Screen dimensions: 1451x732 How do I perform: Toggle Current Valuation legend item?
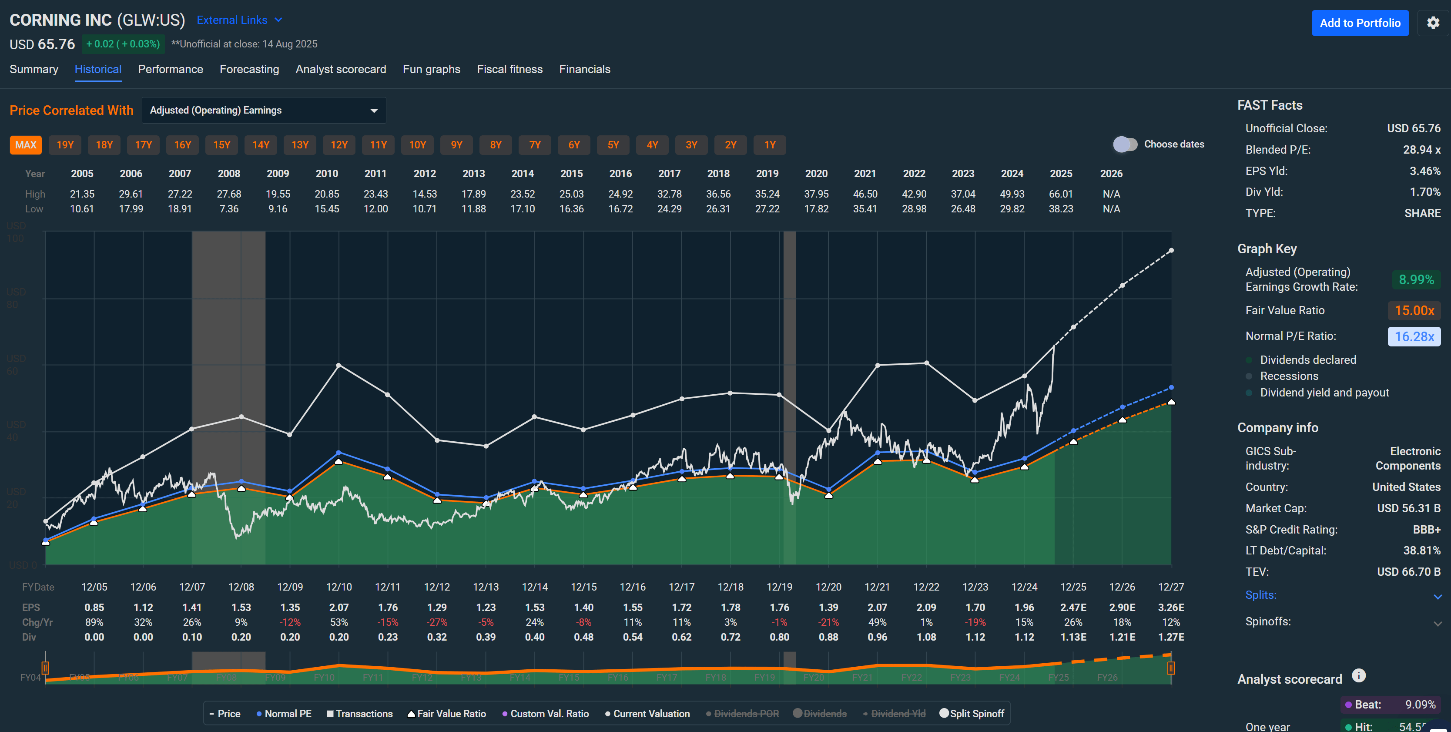point(647,713)
